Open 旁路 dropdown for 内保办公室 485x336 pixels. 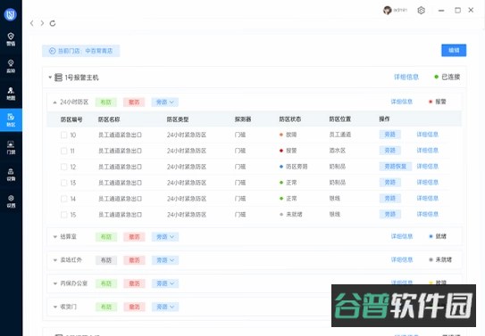(x=165, y=283)
